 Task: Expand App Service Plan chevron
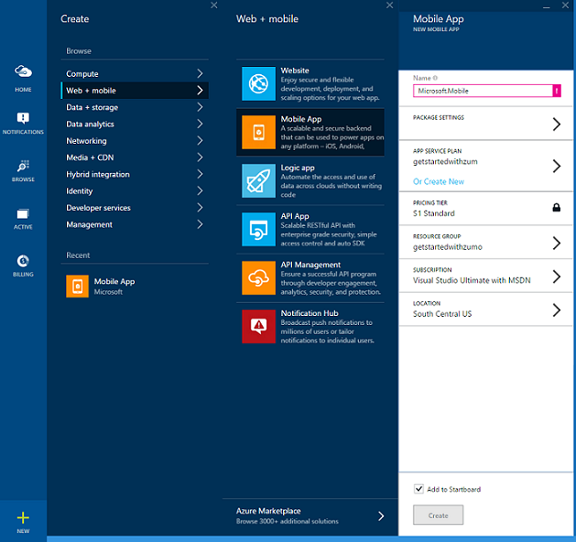(x=557, y=166)
